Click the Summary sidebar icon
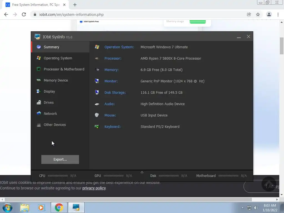 coord(39,47)
